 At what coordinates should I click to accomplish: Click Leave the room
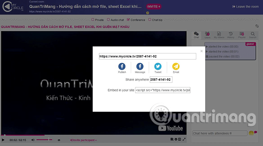point(245,6)
